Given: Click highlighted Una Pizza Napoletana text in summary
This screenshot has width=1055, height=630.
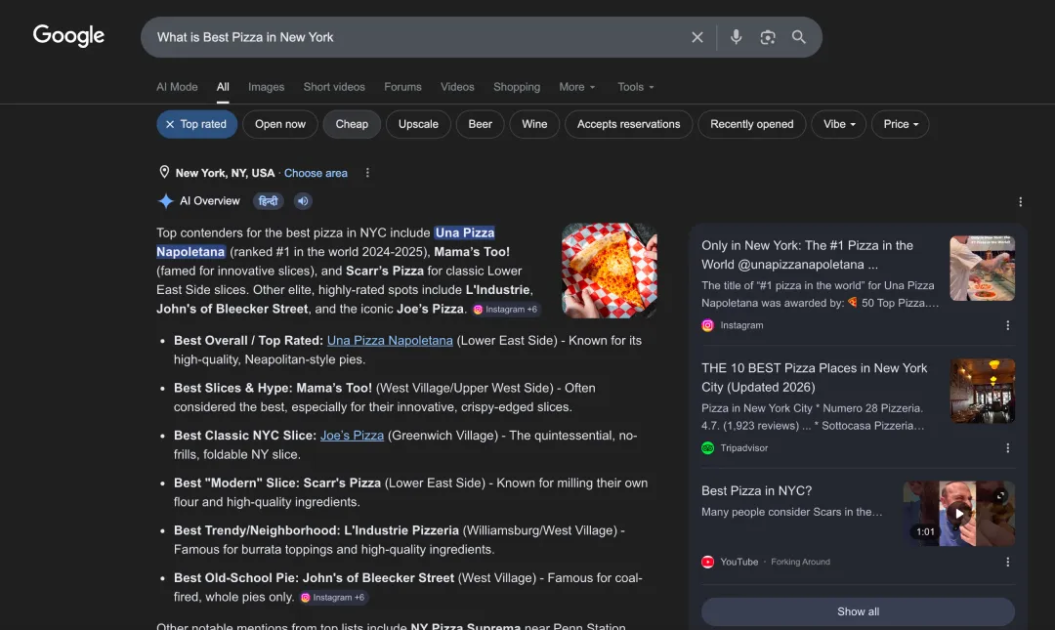Looking at the screenshot, I should point(325,242).
